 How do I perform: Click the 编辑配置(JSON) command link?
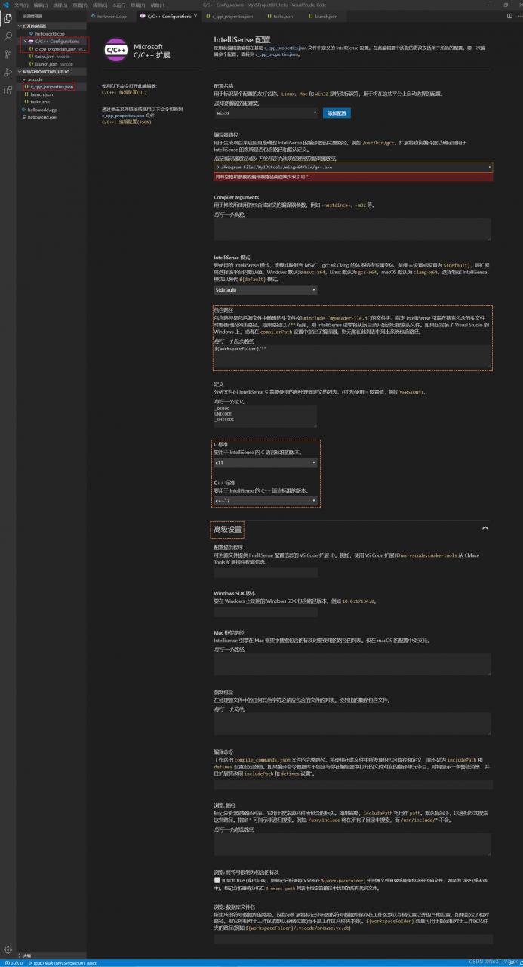pyautogui.click(x=127, y=122)
